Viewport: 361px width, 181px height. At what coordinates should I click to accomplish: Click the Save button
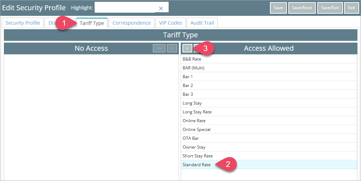tap(278, 8)
